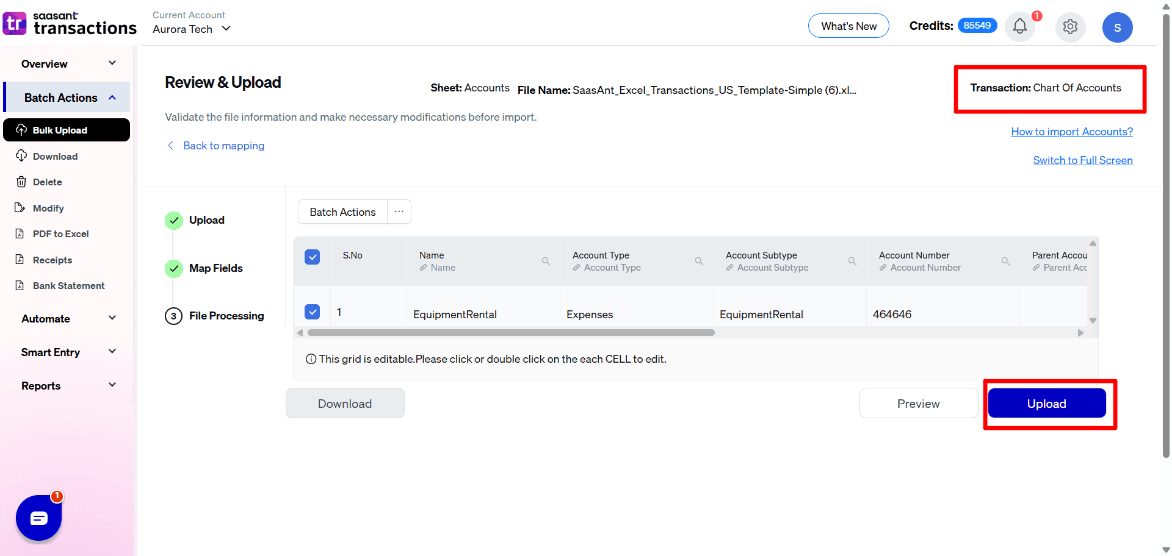Click the user profile avatar
Image resolution: width=1172 pixels, height=556 pixels.
(x=1117, y=27)
